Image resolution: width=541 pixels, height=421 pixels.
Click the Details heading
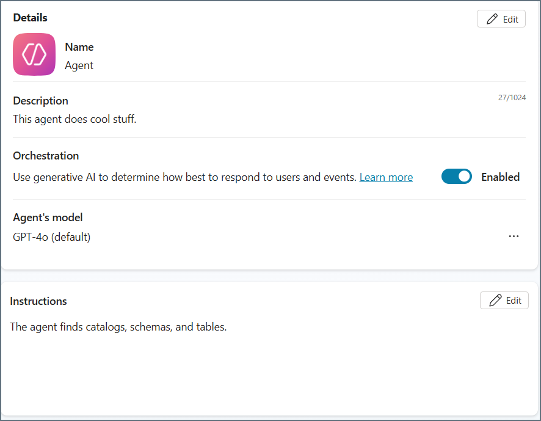point(30,18)
